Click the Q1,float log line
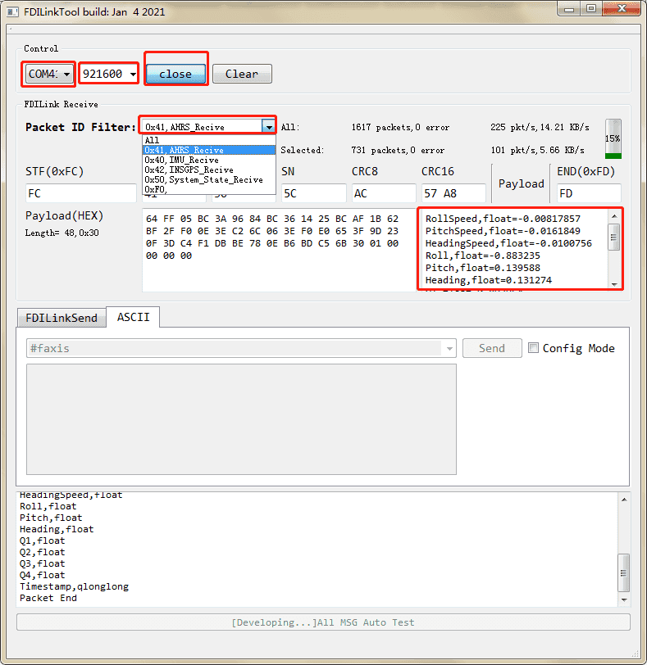647x665 pixels. point(43,541)
